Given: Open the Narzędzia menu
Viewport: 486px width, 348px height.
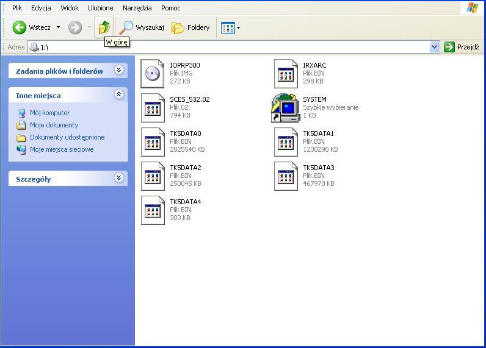Looking at the screenshot, I should click(x=137, y=8).
